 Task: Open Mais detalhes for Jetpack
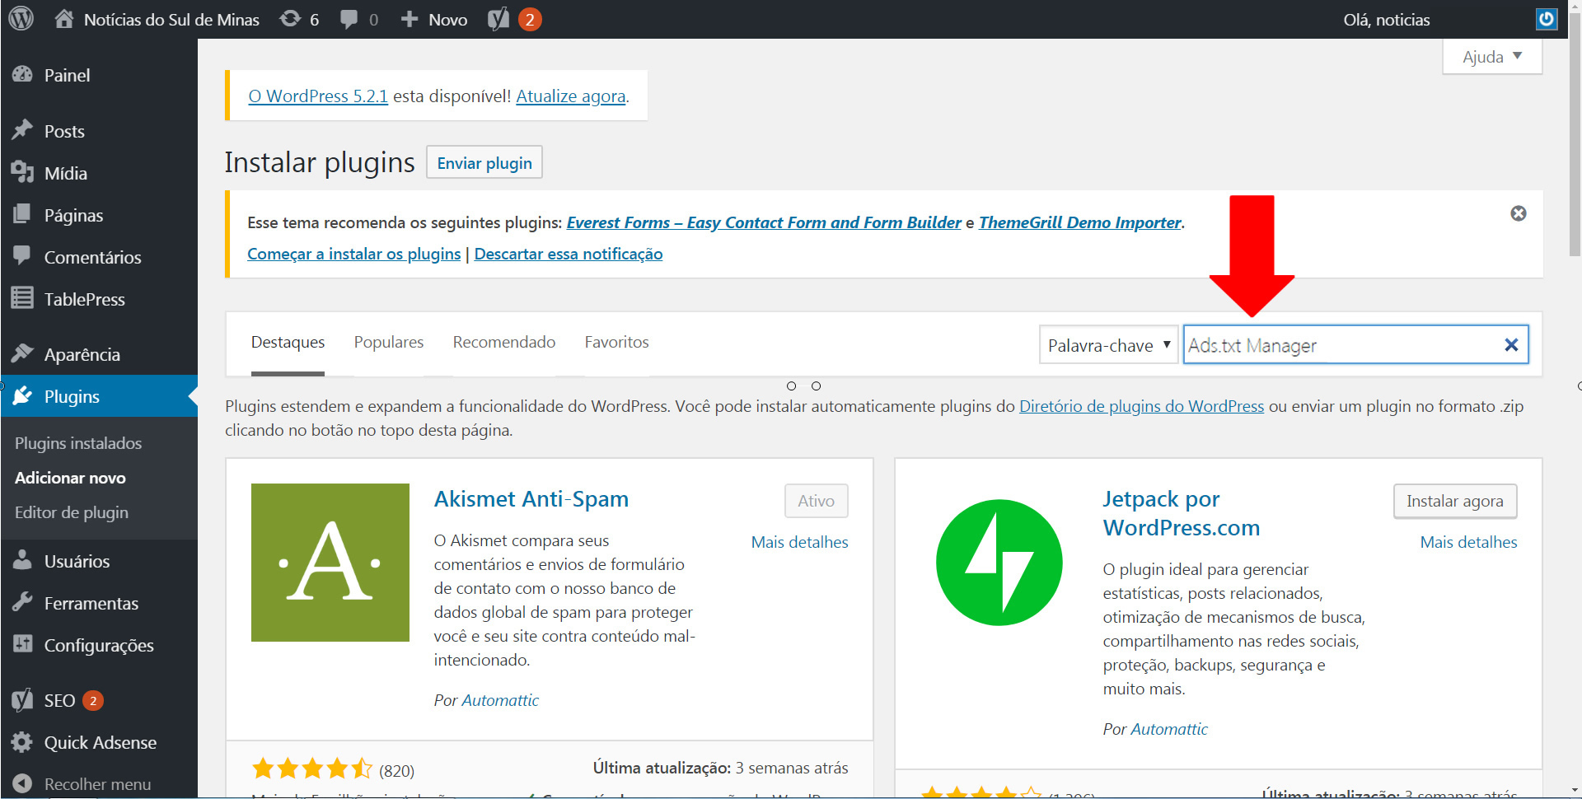tap(1469, 542)
